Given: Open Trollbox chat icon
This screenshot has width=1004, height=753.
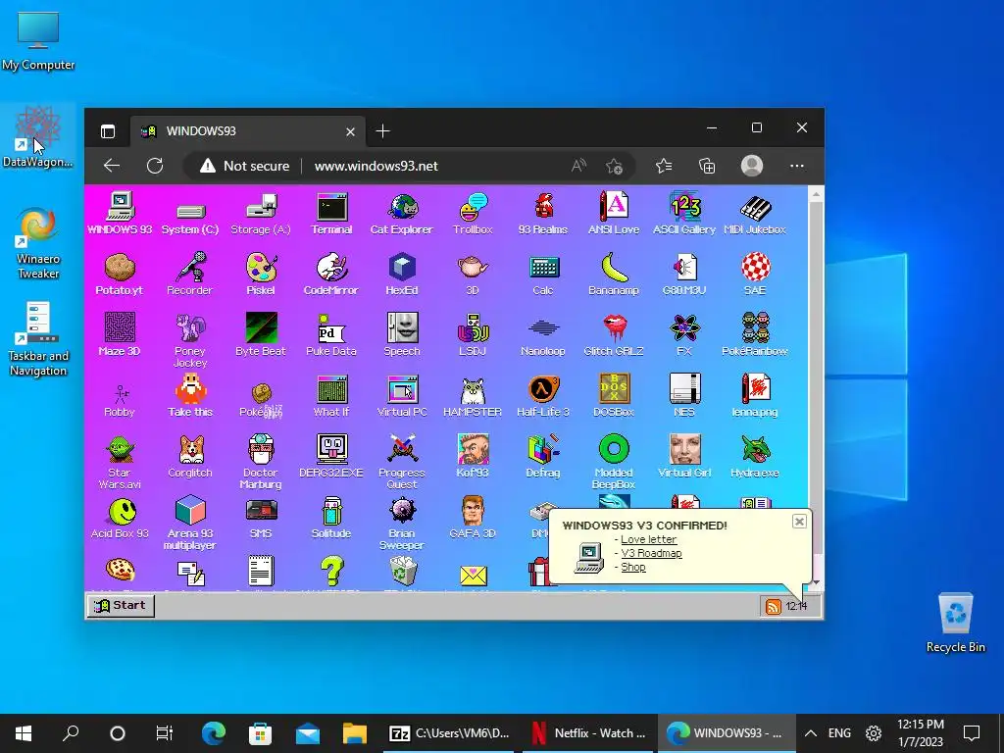Looking at the screenshot, I should point(473,214).
